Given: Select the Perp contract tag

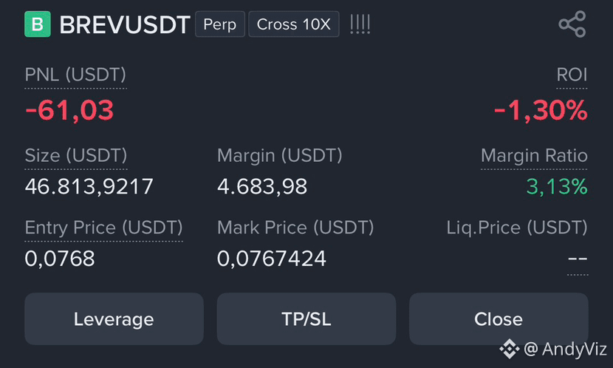Looking at the screenshot, I should click(x=220, y=24).
